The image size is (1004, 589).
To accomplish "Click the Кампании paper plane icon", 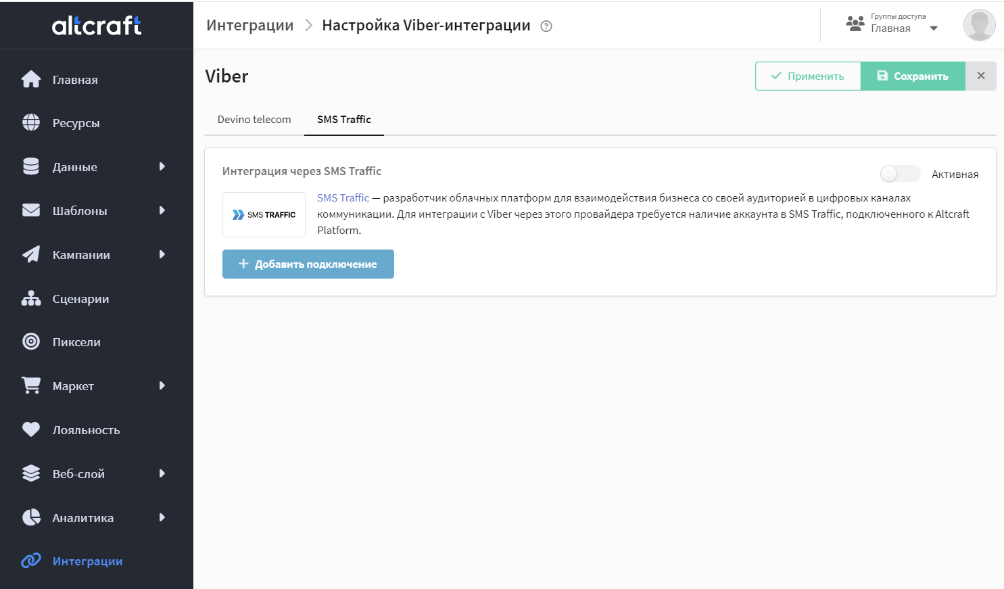I will click(31, 254).
